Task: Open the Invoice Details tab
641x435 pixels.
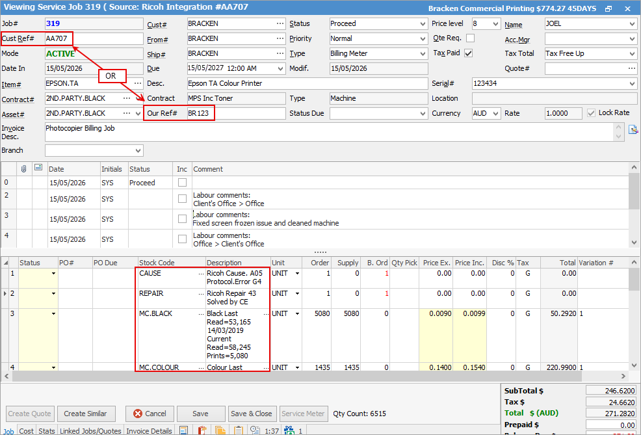Action: [150, 430]
